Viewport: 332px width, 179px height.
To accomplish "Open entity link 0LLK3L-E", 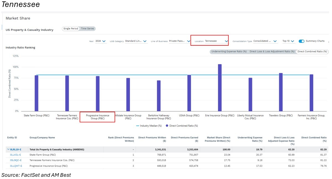I will point(16,155).
